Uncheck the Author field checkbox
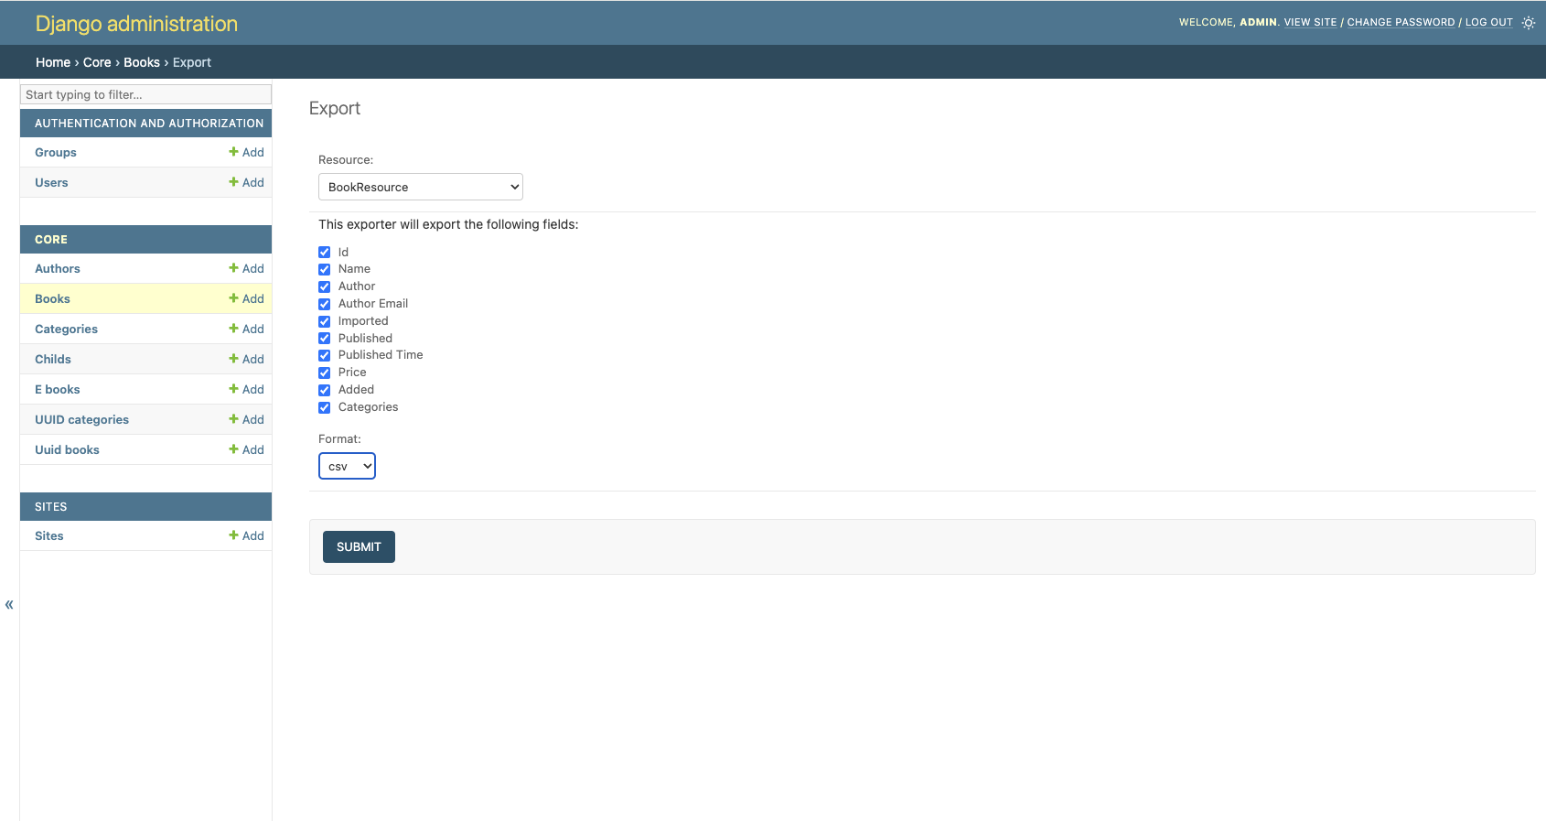Screen dimensions: 1546x821 (324, 286)
